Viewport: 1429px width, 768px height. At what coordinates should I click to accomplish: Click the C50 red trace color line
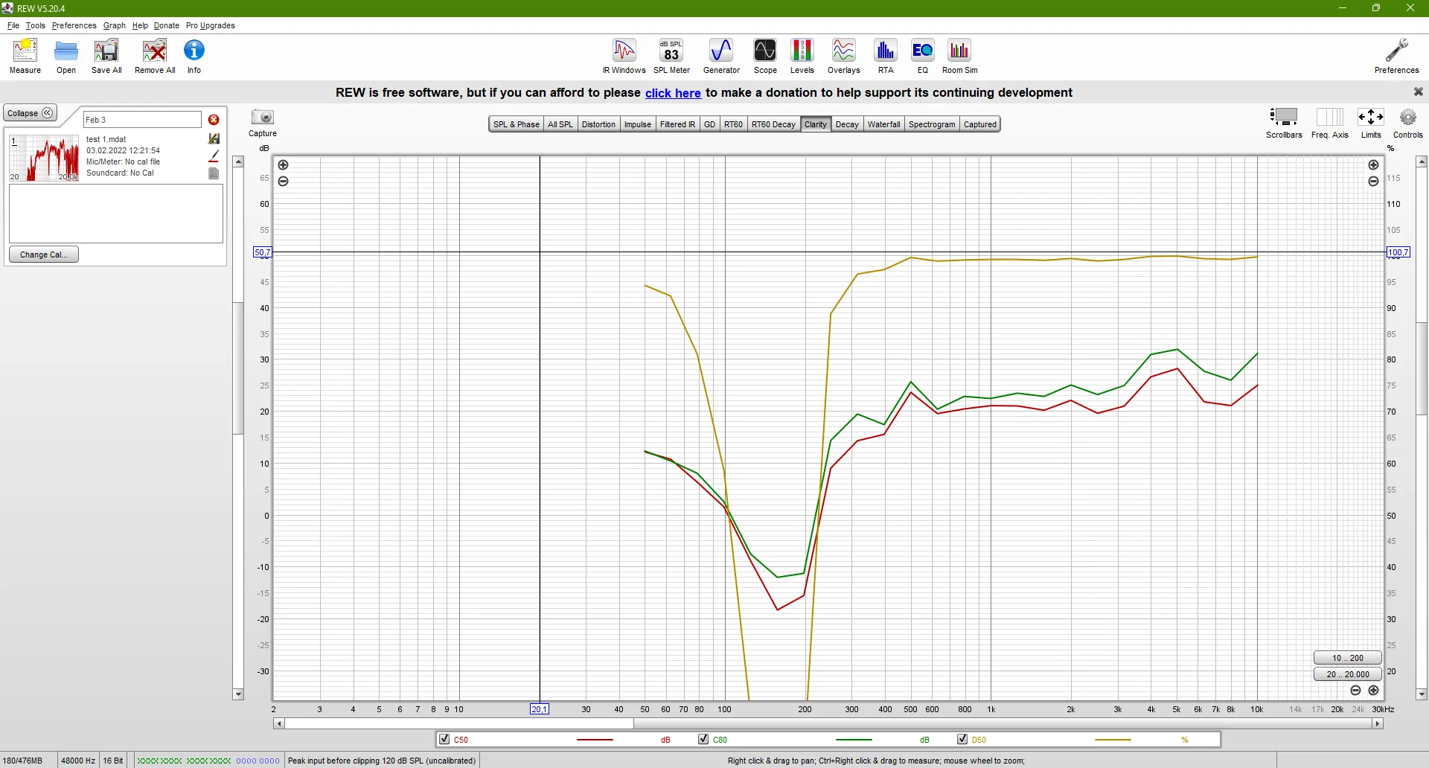[595, 740]
